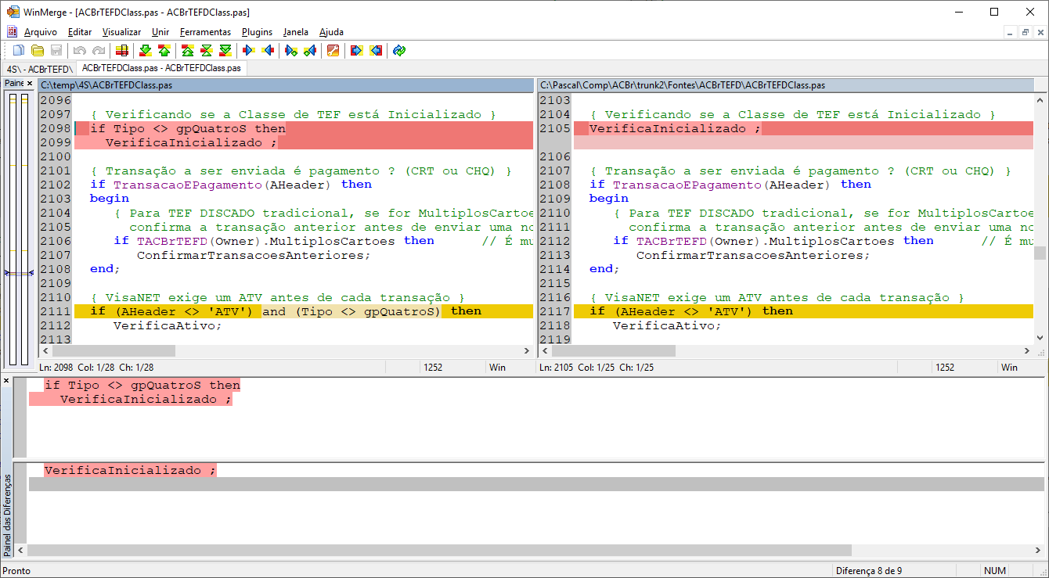Click 'if Tipo <> gpQuatroS then' in the differences pane
1049x578 pixels.
point(142,385)
